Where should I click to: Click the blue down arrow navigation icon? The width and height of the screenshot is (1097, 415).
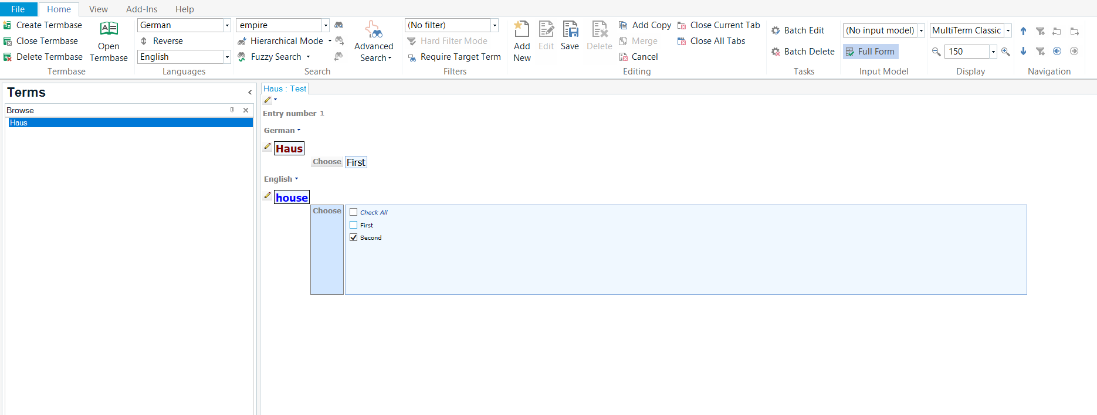coord(1023,52)
